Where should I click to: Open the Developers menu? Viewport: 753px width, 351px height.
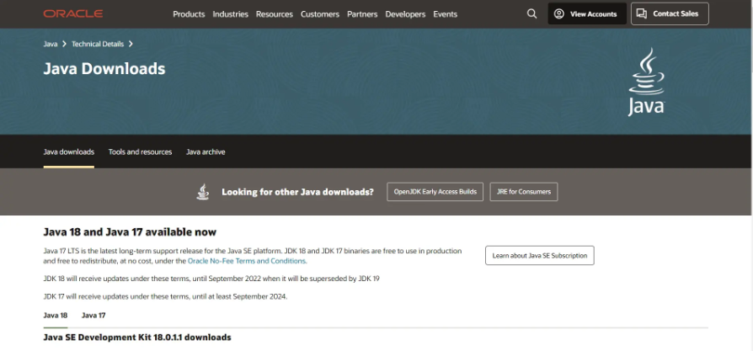click(x=405, y=14)
